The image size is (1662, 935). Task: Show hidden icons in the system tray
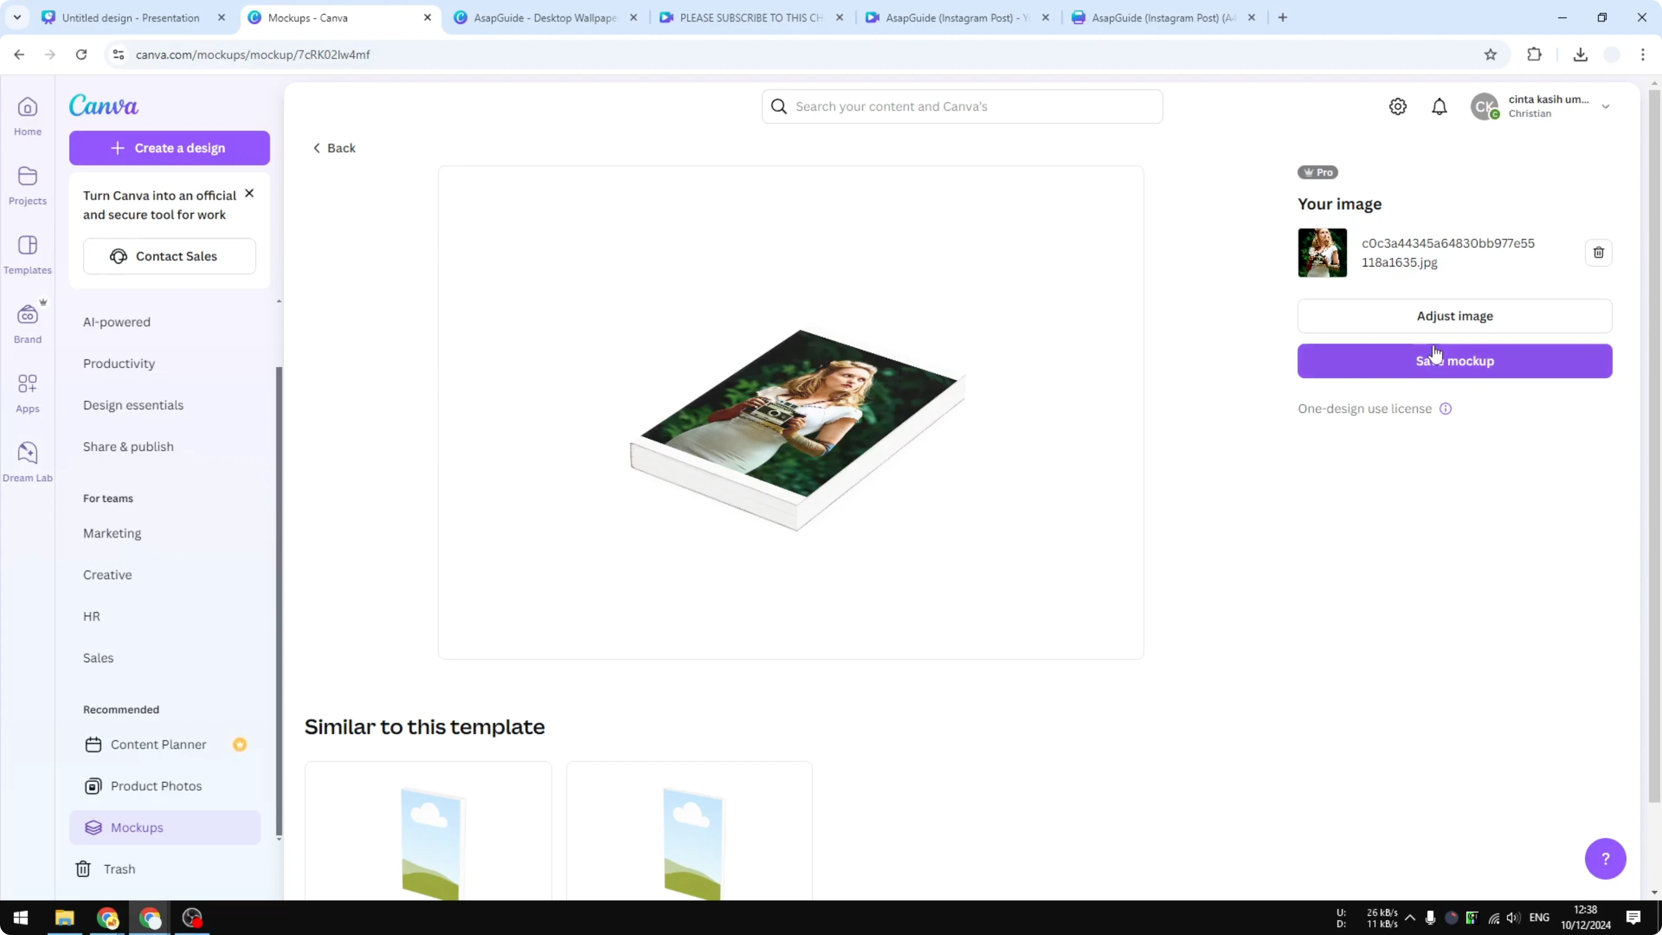point(1410,917)
